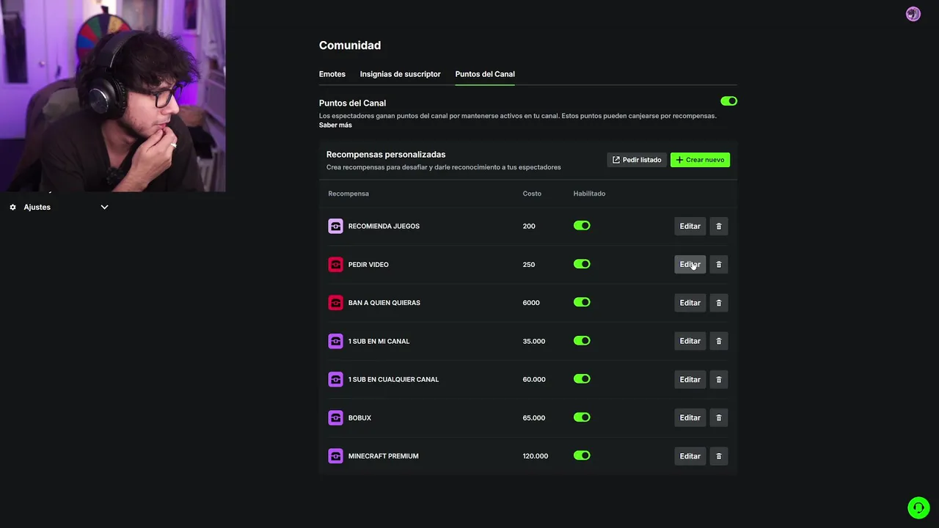Disable the PEDIR VIDEO reward toggle
Viewport: 939px width, 528px height.
(582, 264)
